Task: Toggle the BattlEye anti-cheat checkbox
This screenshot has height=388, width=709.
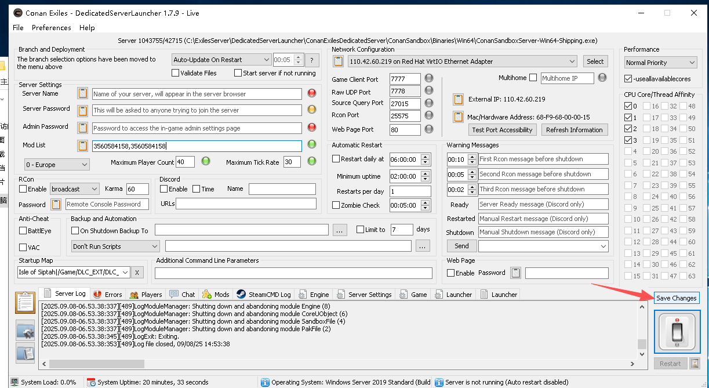Action: (x=23, y=231)
